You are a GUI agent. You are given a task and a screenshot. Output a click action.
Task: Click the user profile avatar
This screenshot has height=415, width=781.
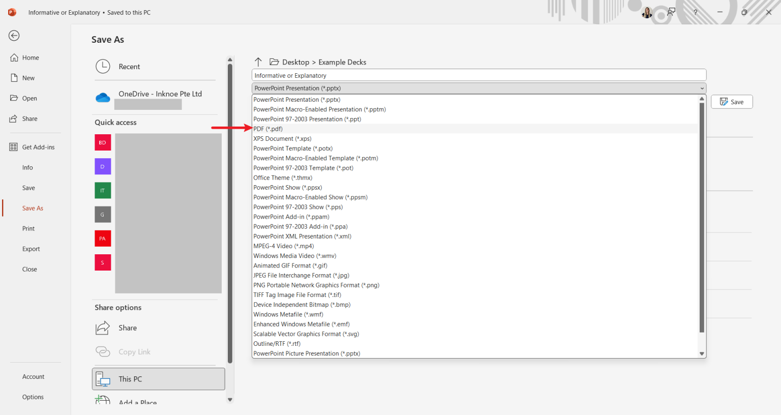click(646, 12)
